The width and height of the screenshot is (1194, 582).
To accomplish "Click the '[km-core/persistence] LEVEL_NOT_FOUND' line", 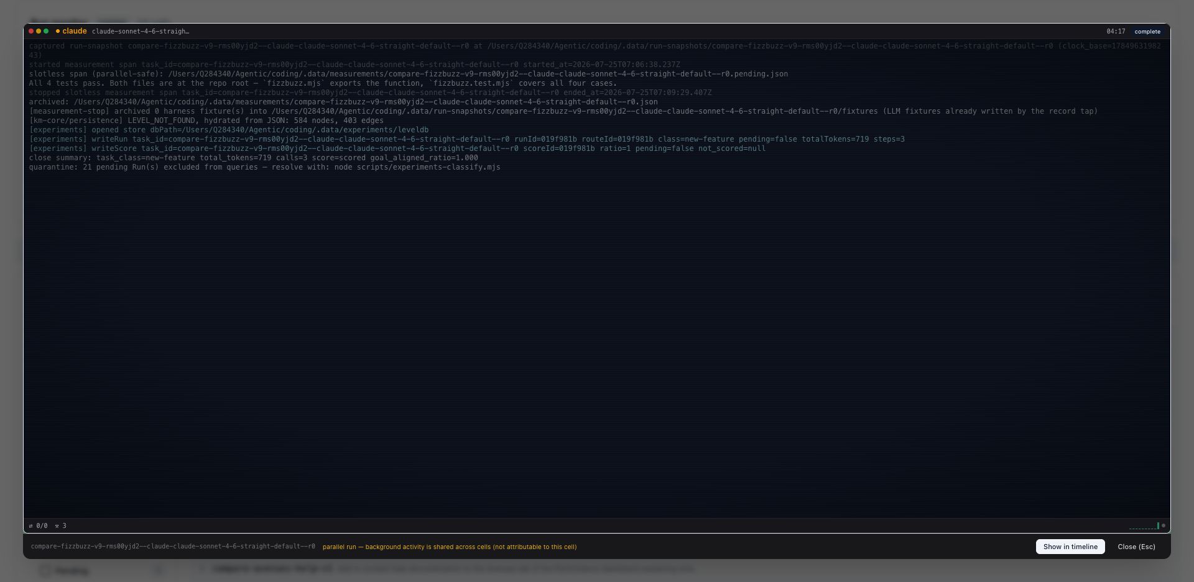I will tap(206, 120).
